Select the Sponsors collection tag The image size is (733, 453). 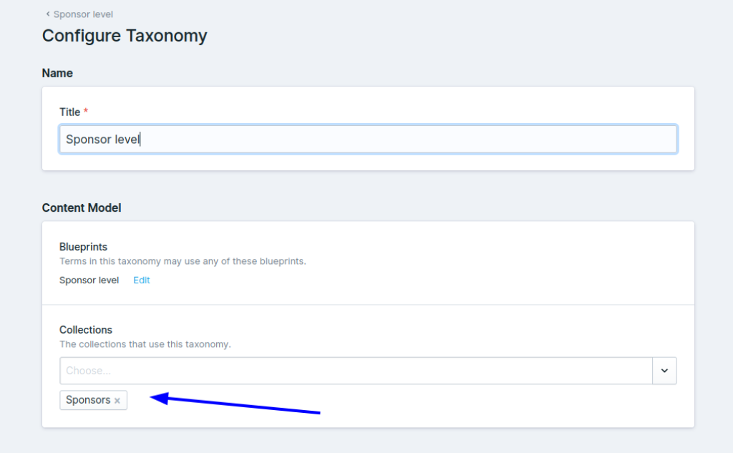[x=86, y=400]
